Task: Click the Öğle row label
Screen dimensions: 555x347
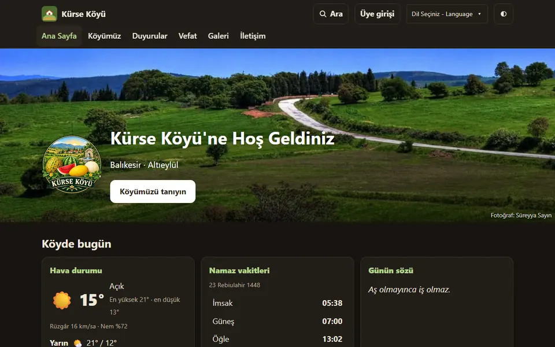Action: tap(220, 339)
